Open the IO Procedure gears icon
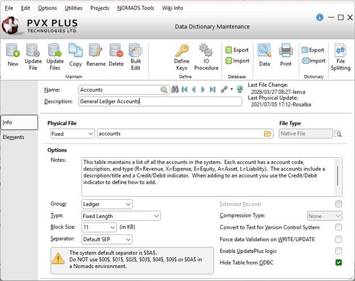The height and width of the screenshot is (281, 355). click(x=206, y=51)
